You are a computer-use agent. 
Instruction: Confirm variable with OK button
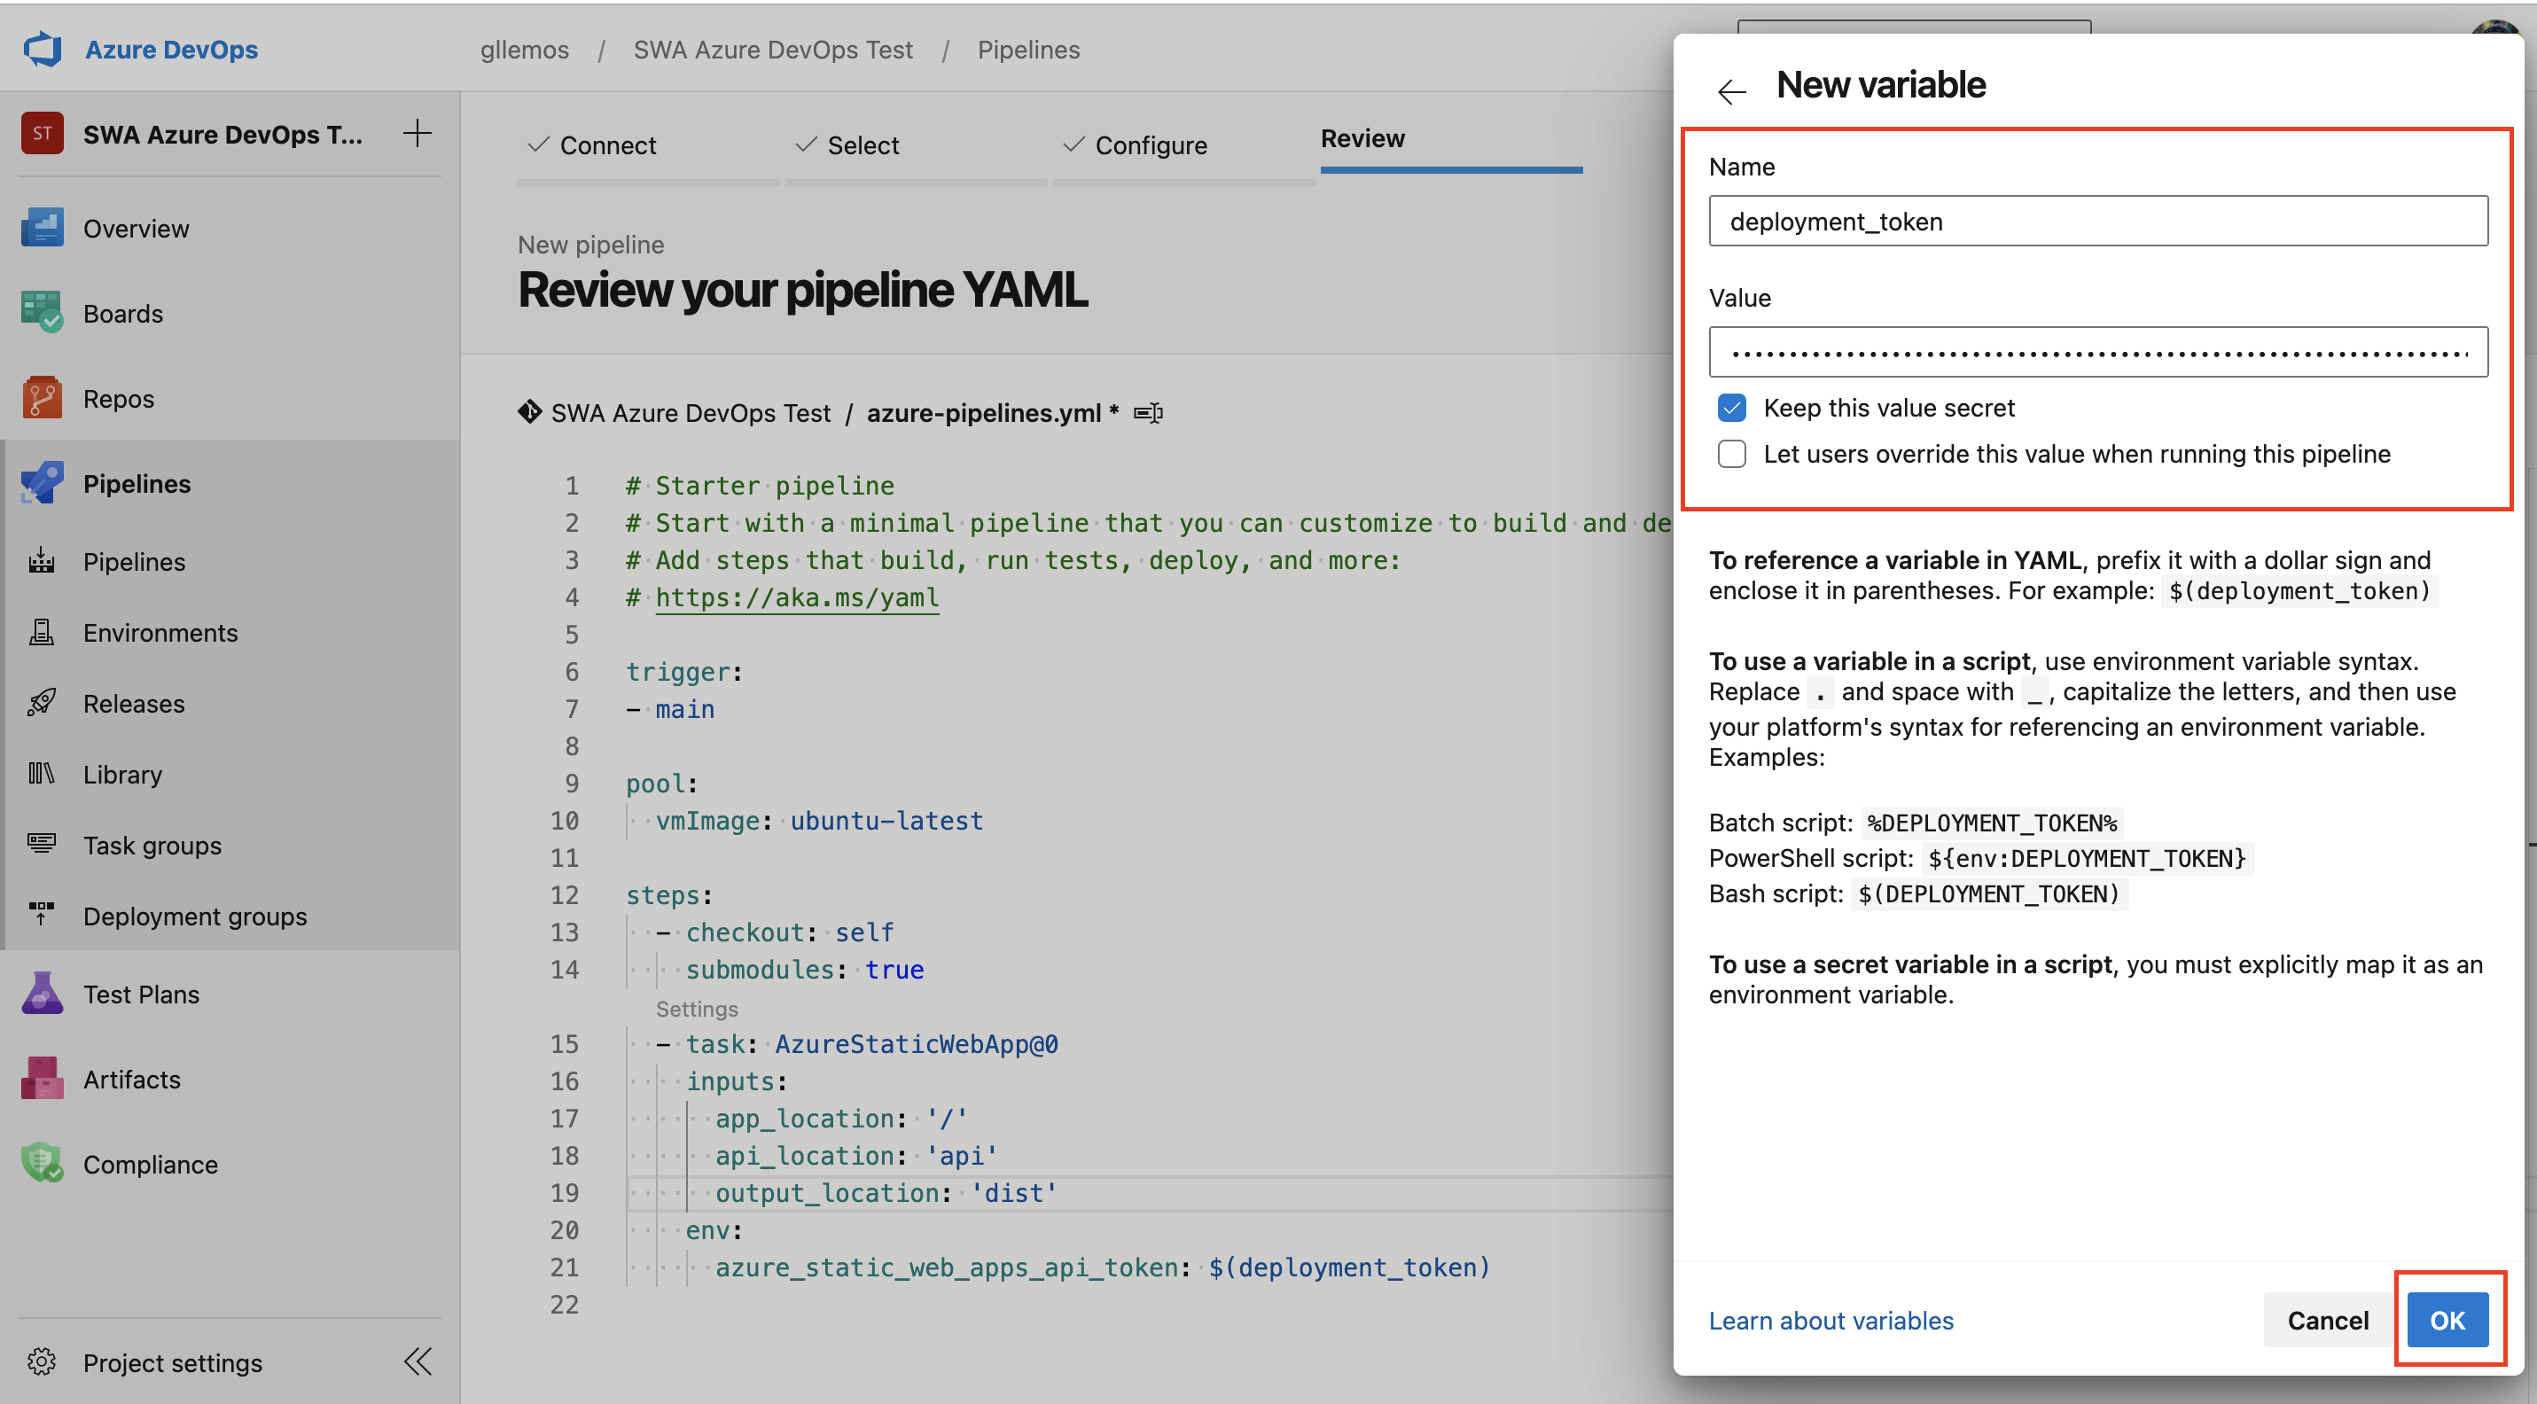click(2447, 1319)
